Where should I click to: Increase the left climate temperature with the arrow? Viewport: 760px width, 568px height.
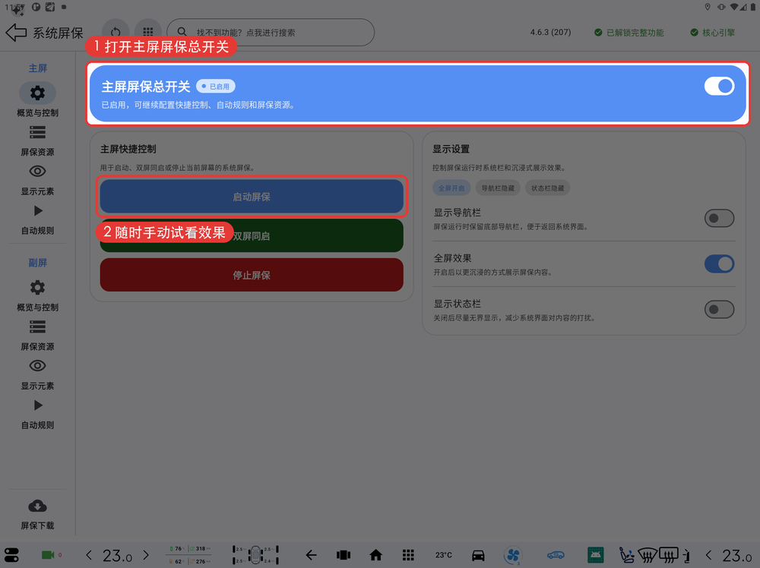coord(146,555)
